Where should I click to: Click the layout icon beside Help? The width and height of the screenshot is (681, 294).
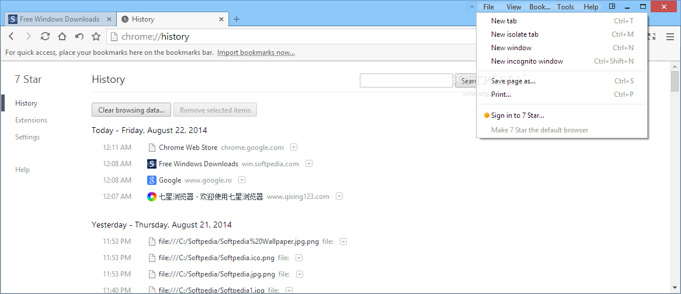pos(612,6)
